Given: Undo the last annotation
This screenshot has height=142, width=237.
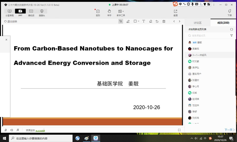Looking at the screenshot, I should coord(157,21).
